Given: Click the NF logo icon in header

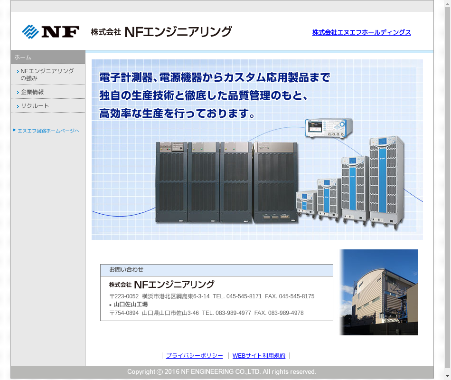Looking at the screenshot, I should point(50,32).
